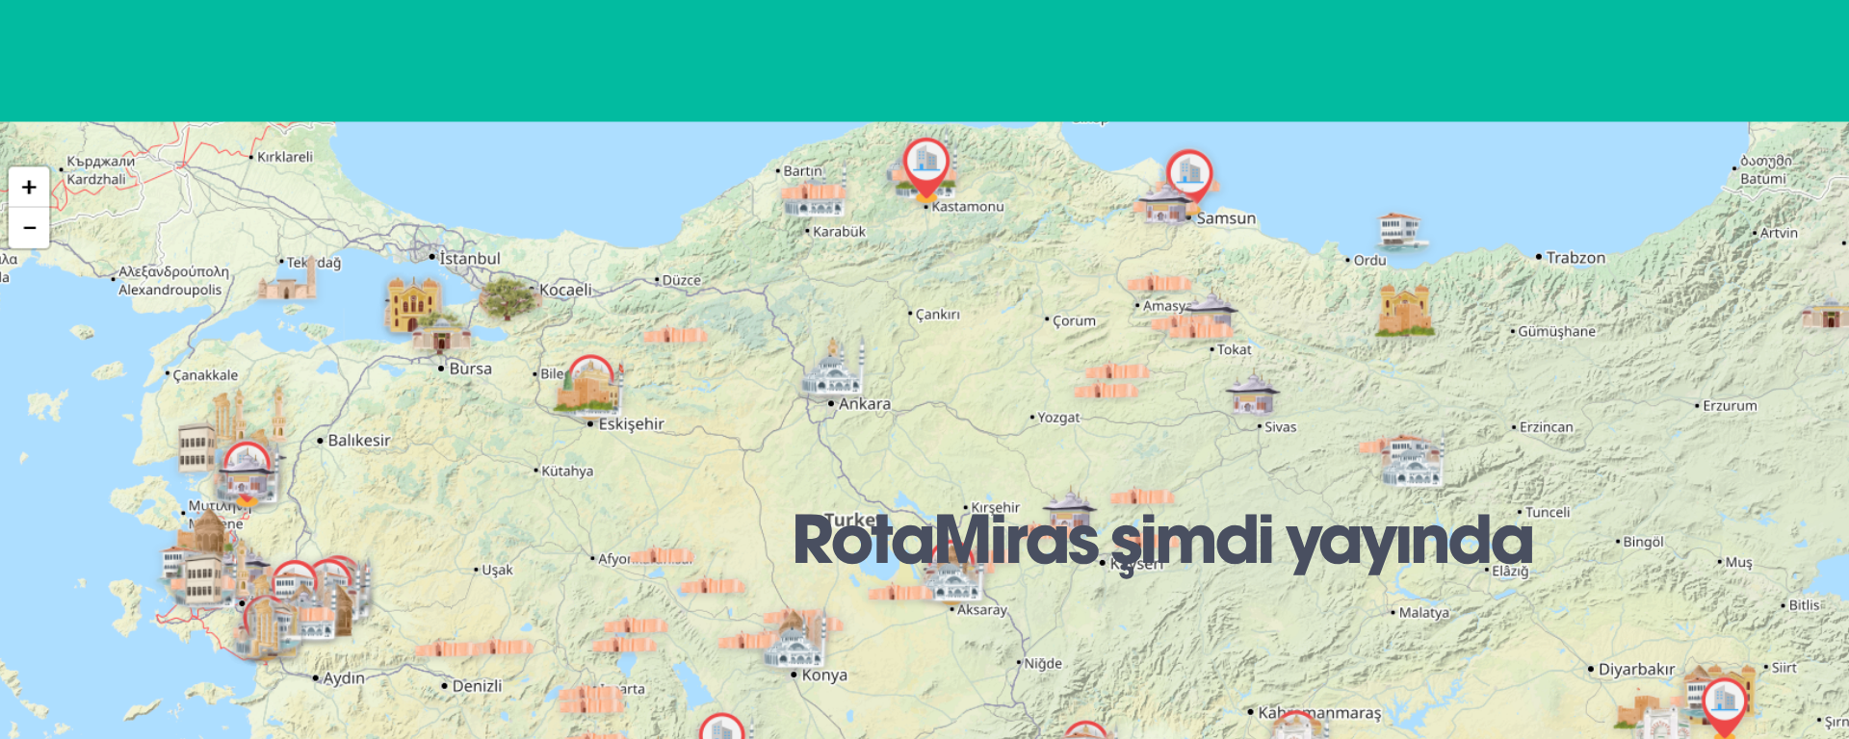Zoom in on the map
Screen dimensions: 1849x739
29,187
